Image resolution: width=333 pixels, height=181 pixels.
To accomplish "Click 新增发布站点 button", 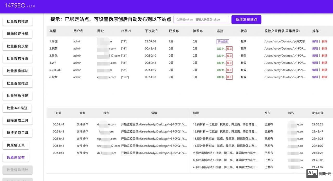I will [246, 19].
